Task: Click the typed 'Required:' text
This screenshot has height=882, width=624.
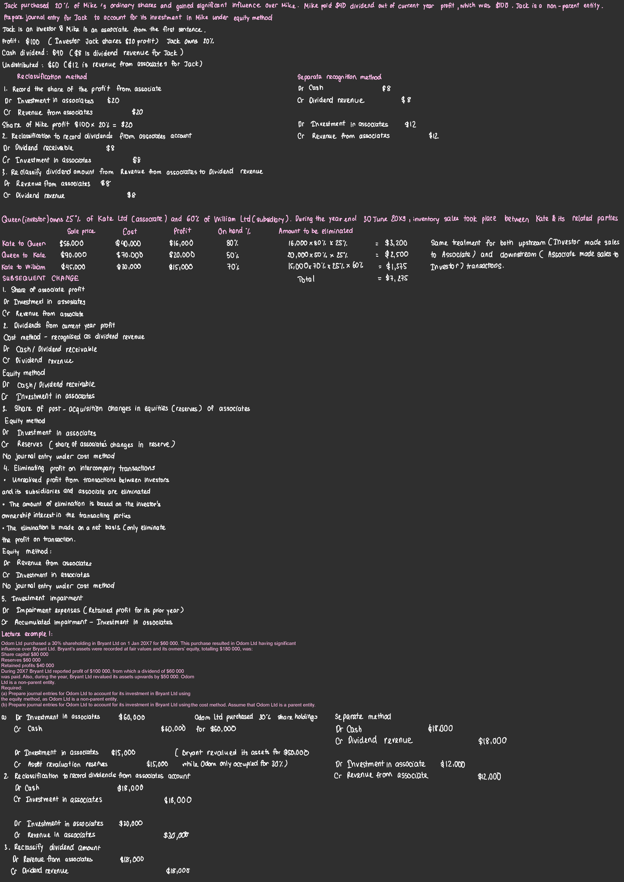Action: 12,688
